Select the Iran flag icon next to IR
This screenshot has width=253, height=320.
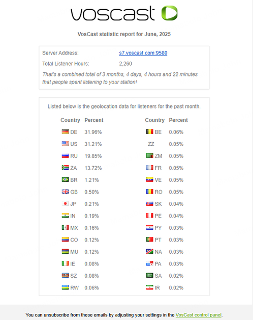point(149,287)
